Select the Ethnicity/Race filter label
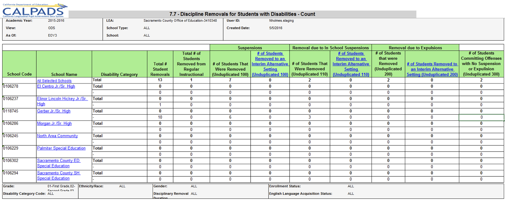This screenshot has width=505, height=201. [x=91, y=186]
